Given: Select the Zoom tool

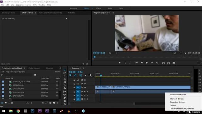Looking at the screenshot, I should pos(65,104).
